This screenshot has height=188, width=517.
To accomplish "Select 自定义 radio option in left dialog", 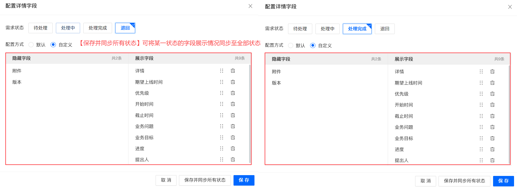I will [x=53, y=45].
